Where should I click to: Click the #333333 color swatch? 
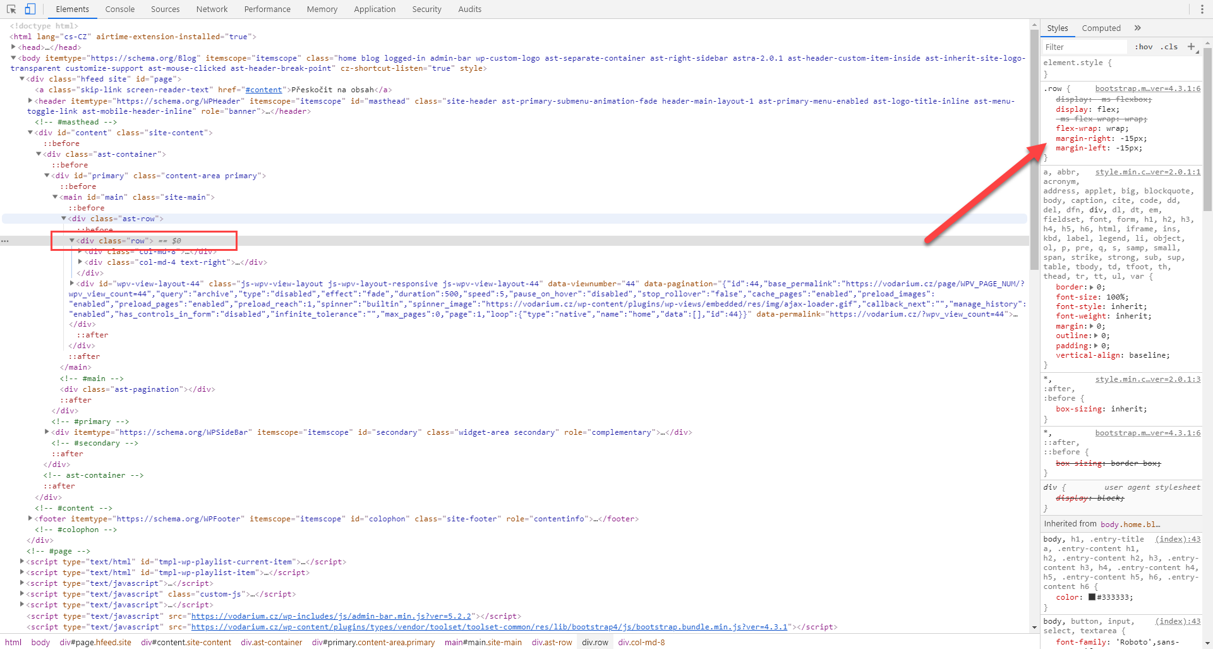(x=1091, y=597)
